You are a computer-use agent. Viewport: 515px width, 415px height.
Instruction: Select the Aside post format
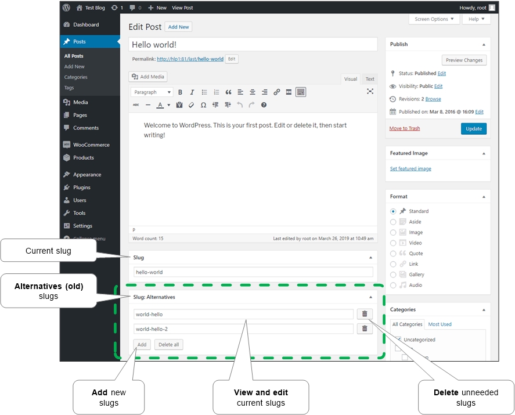pyautogui.click(x=393, y=222)
